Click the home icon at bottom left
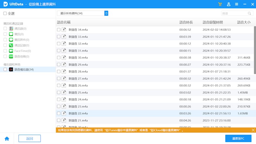 click(x=7, y=139)
